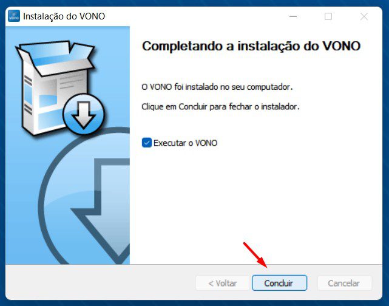Click the open software box illustration

[x=53, y=86]
